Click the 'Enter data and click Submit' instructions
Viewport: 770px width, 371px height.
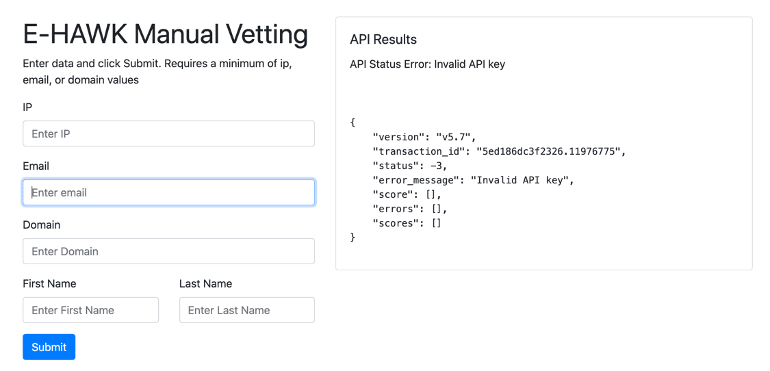(x=157, y=72)
